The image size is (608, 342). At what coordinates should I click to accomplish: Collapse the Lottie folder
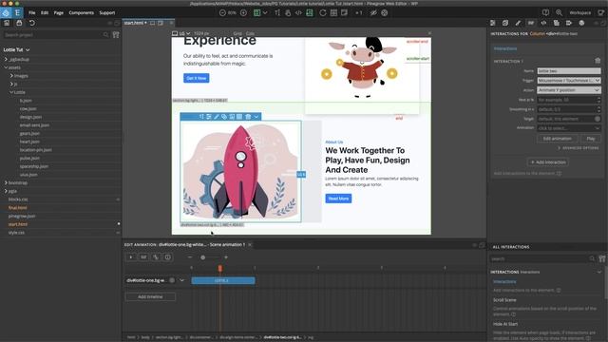click(11, 92)
